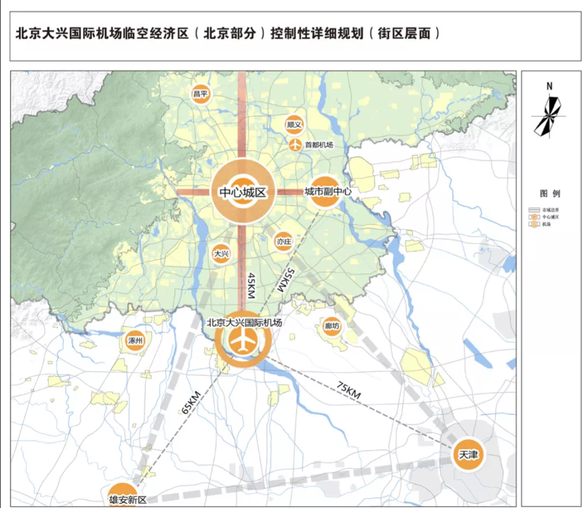Click the 大兴 orange circle marker
583x508 pixels.
pos(220,253)
